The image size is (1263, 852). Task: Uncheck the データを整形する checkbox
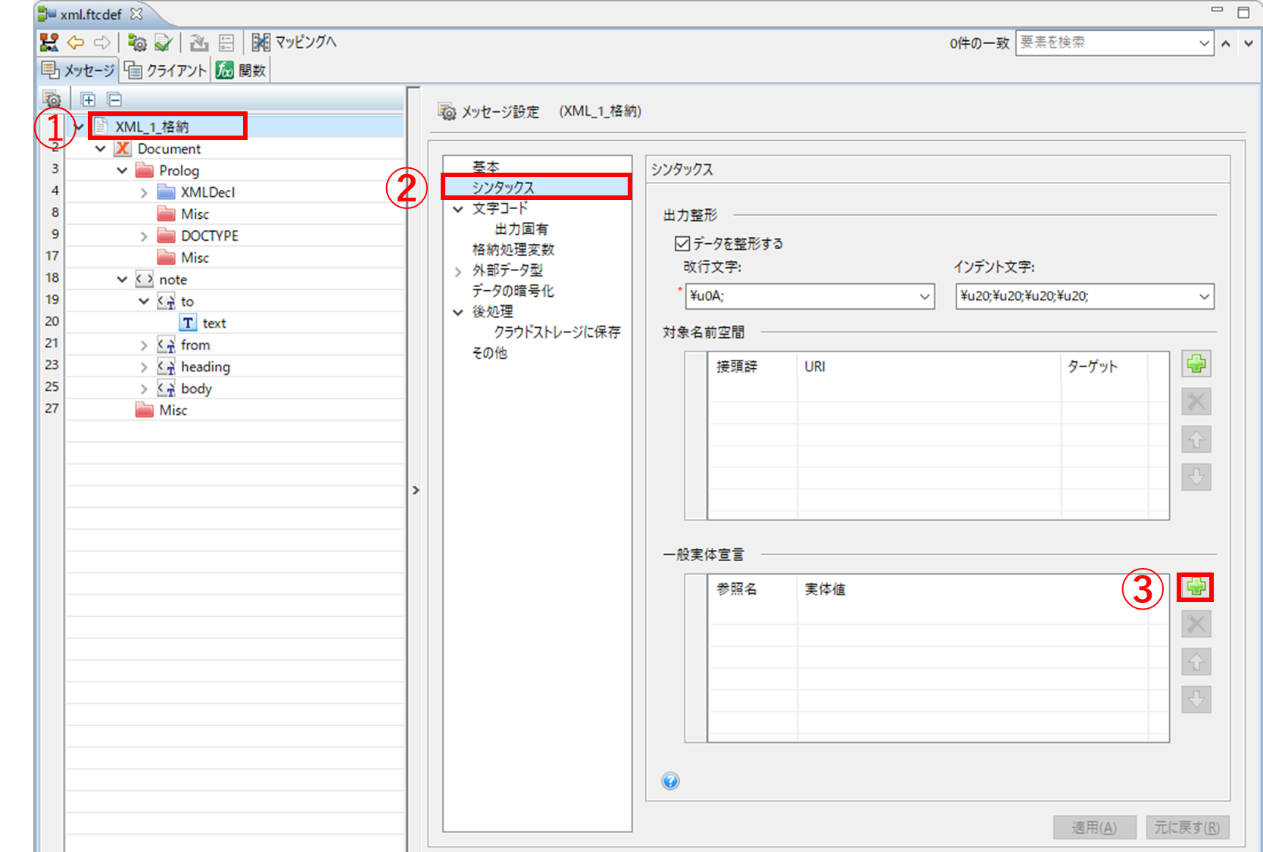tap(682, 243)
